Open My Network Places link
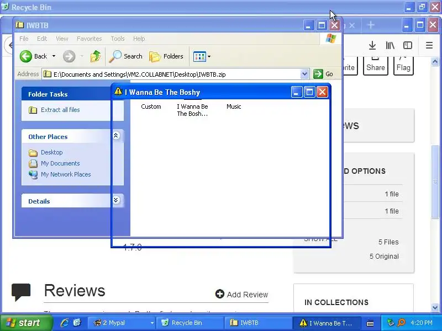442x331 pixels. pyautogui.click(x=60, y=174)
